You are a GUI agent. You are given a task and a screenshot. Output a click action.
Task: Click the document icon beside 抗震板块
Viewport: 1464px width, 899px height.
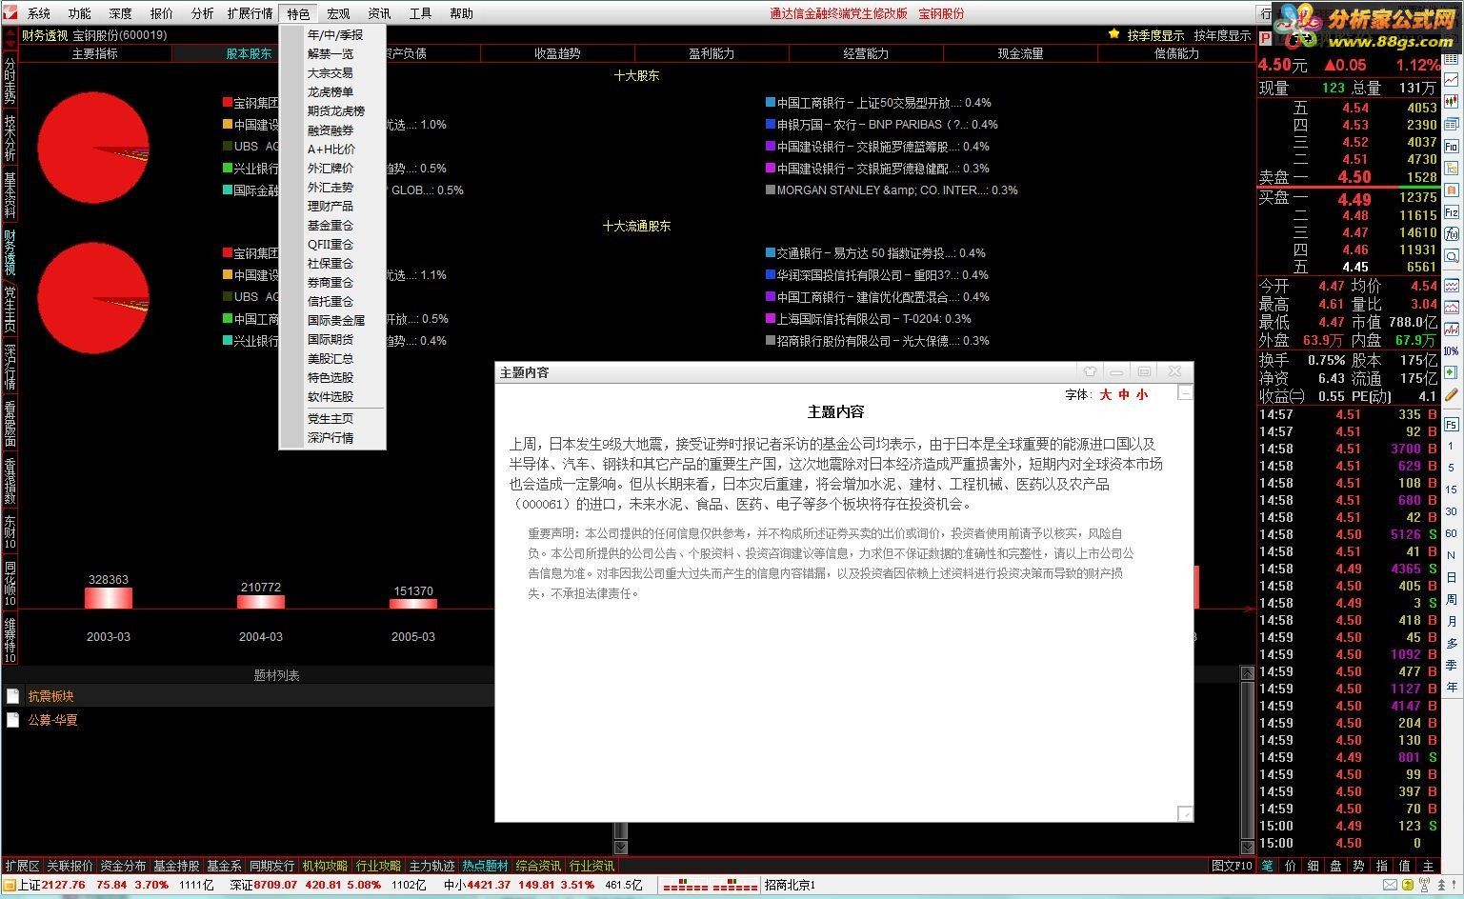[12, 696]
